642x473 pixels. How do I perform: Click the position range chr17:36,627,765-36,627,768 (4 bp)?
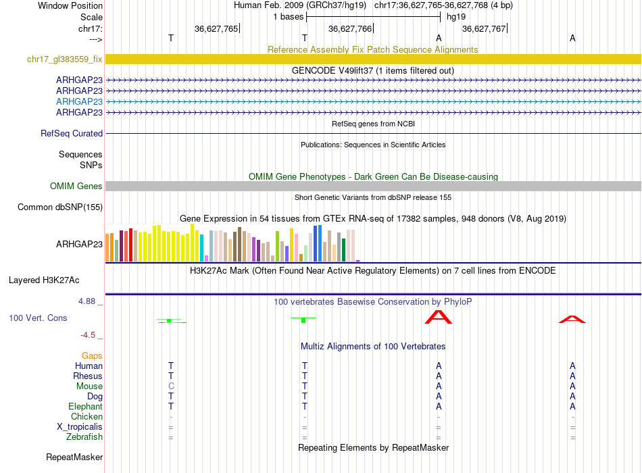point(443,5)
